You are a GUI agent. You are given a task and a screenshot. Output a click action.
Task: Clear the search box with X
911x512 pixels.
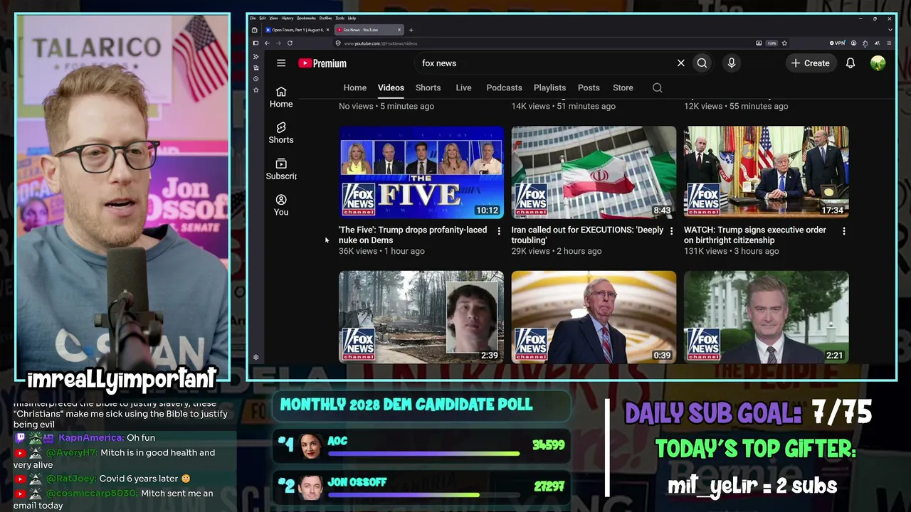coord(681,63)
